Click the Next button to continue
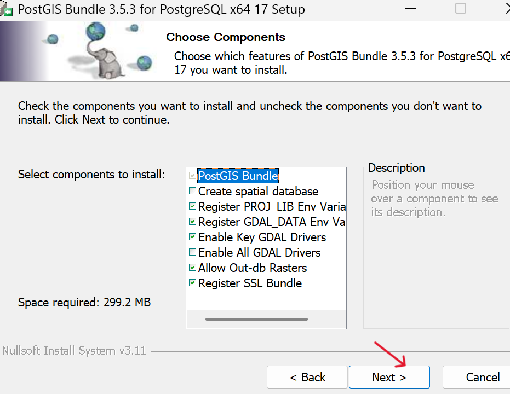510x394 pixels. coord(389,377)
